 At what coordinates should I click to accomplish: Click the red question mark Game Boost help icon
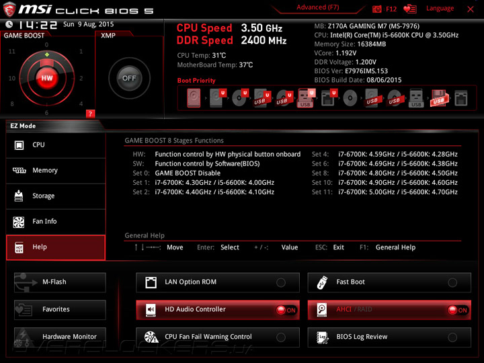pyautogui.click(x=90, y=114)
